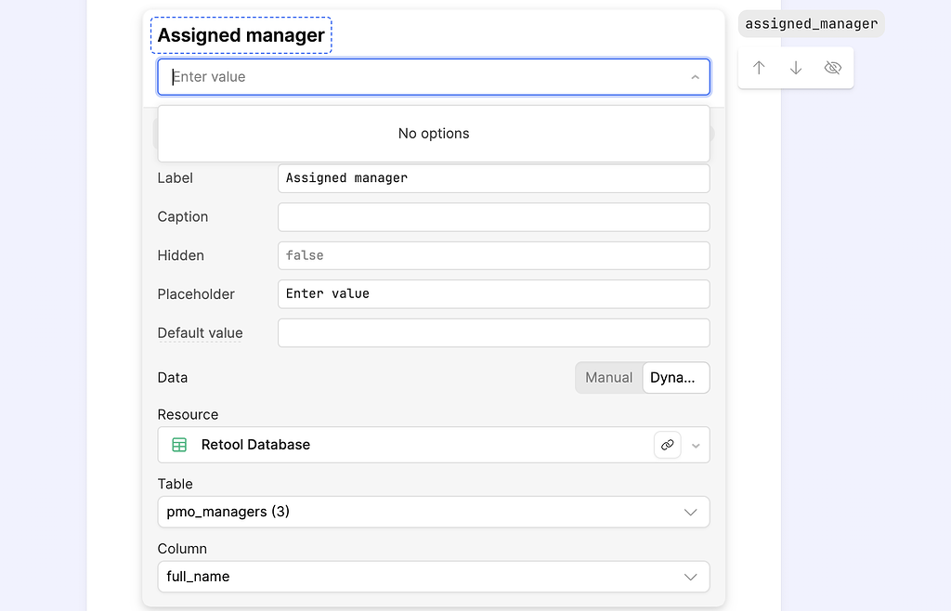This screenshot has height=611, width=951.
Task: Open the resource selector chevron
Action: pyautogui.click(x=695, y=445)
